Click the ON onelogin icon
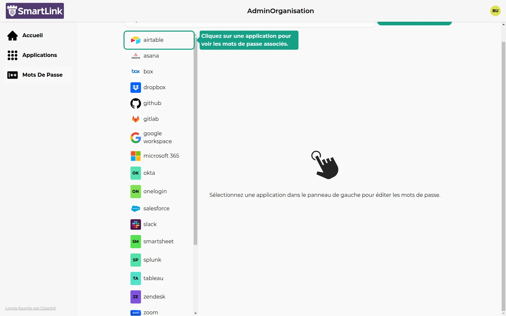 136,192
